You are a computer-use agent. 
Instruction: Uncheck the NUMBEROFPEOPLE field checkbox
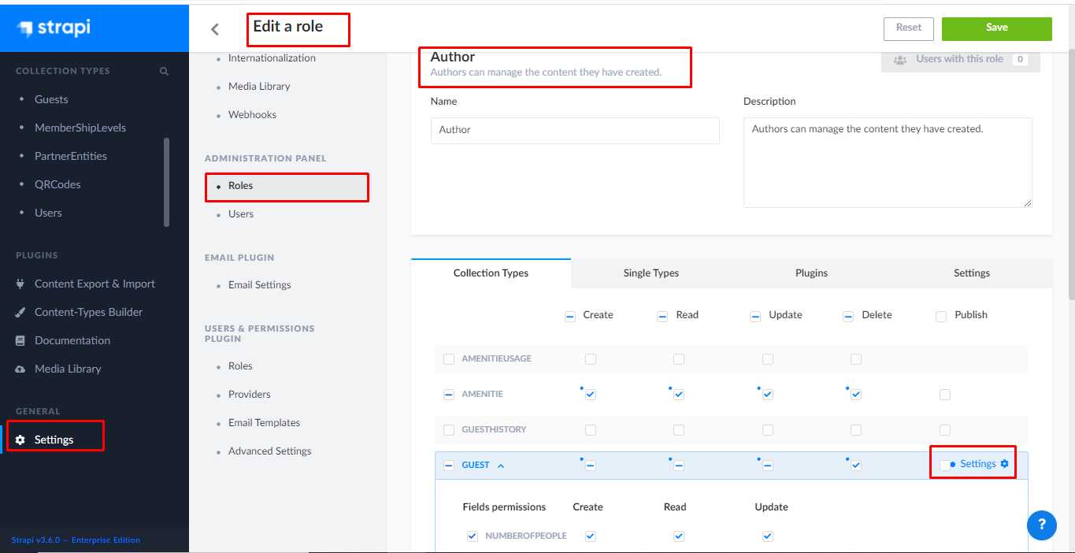pos(473,536)
